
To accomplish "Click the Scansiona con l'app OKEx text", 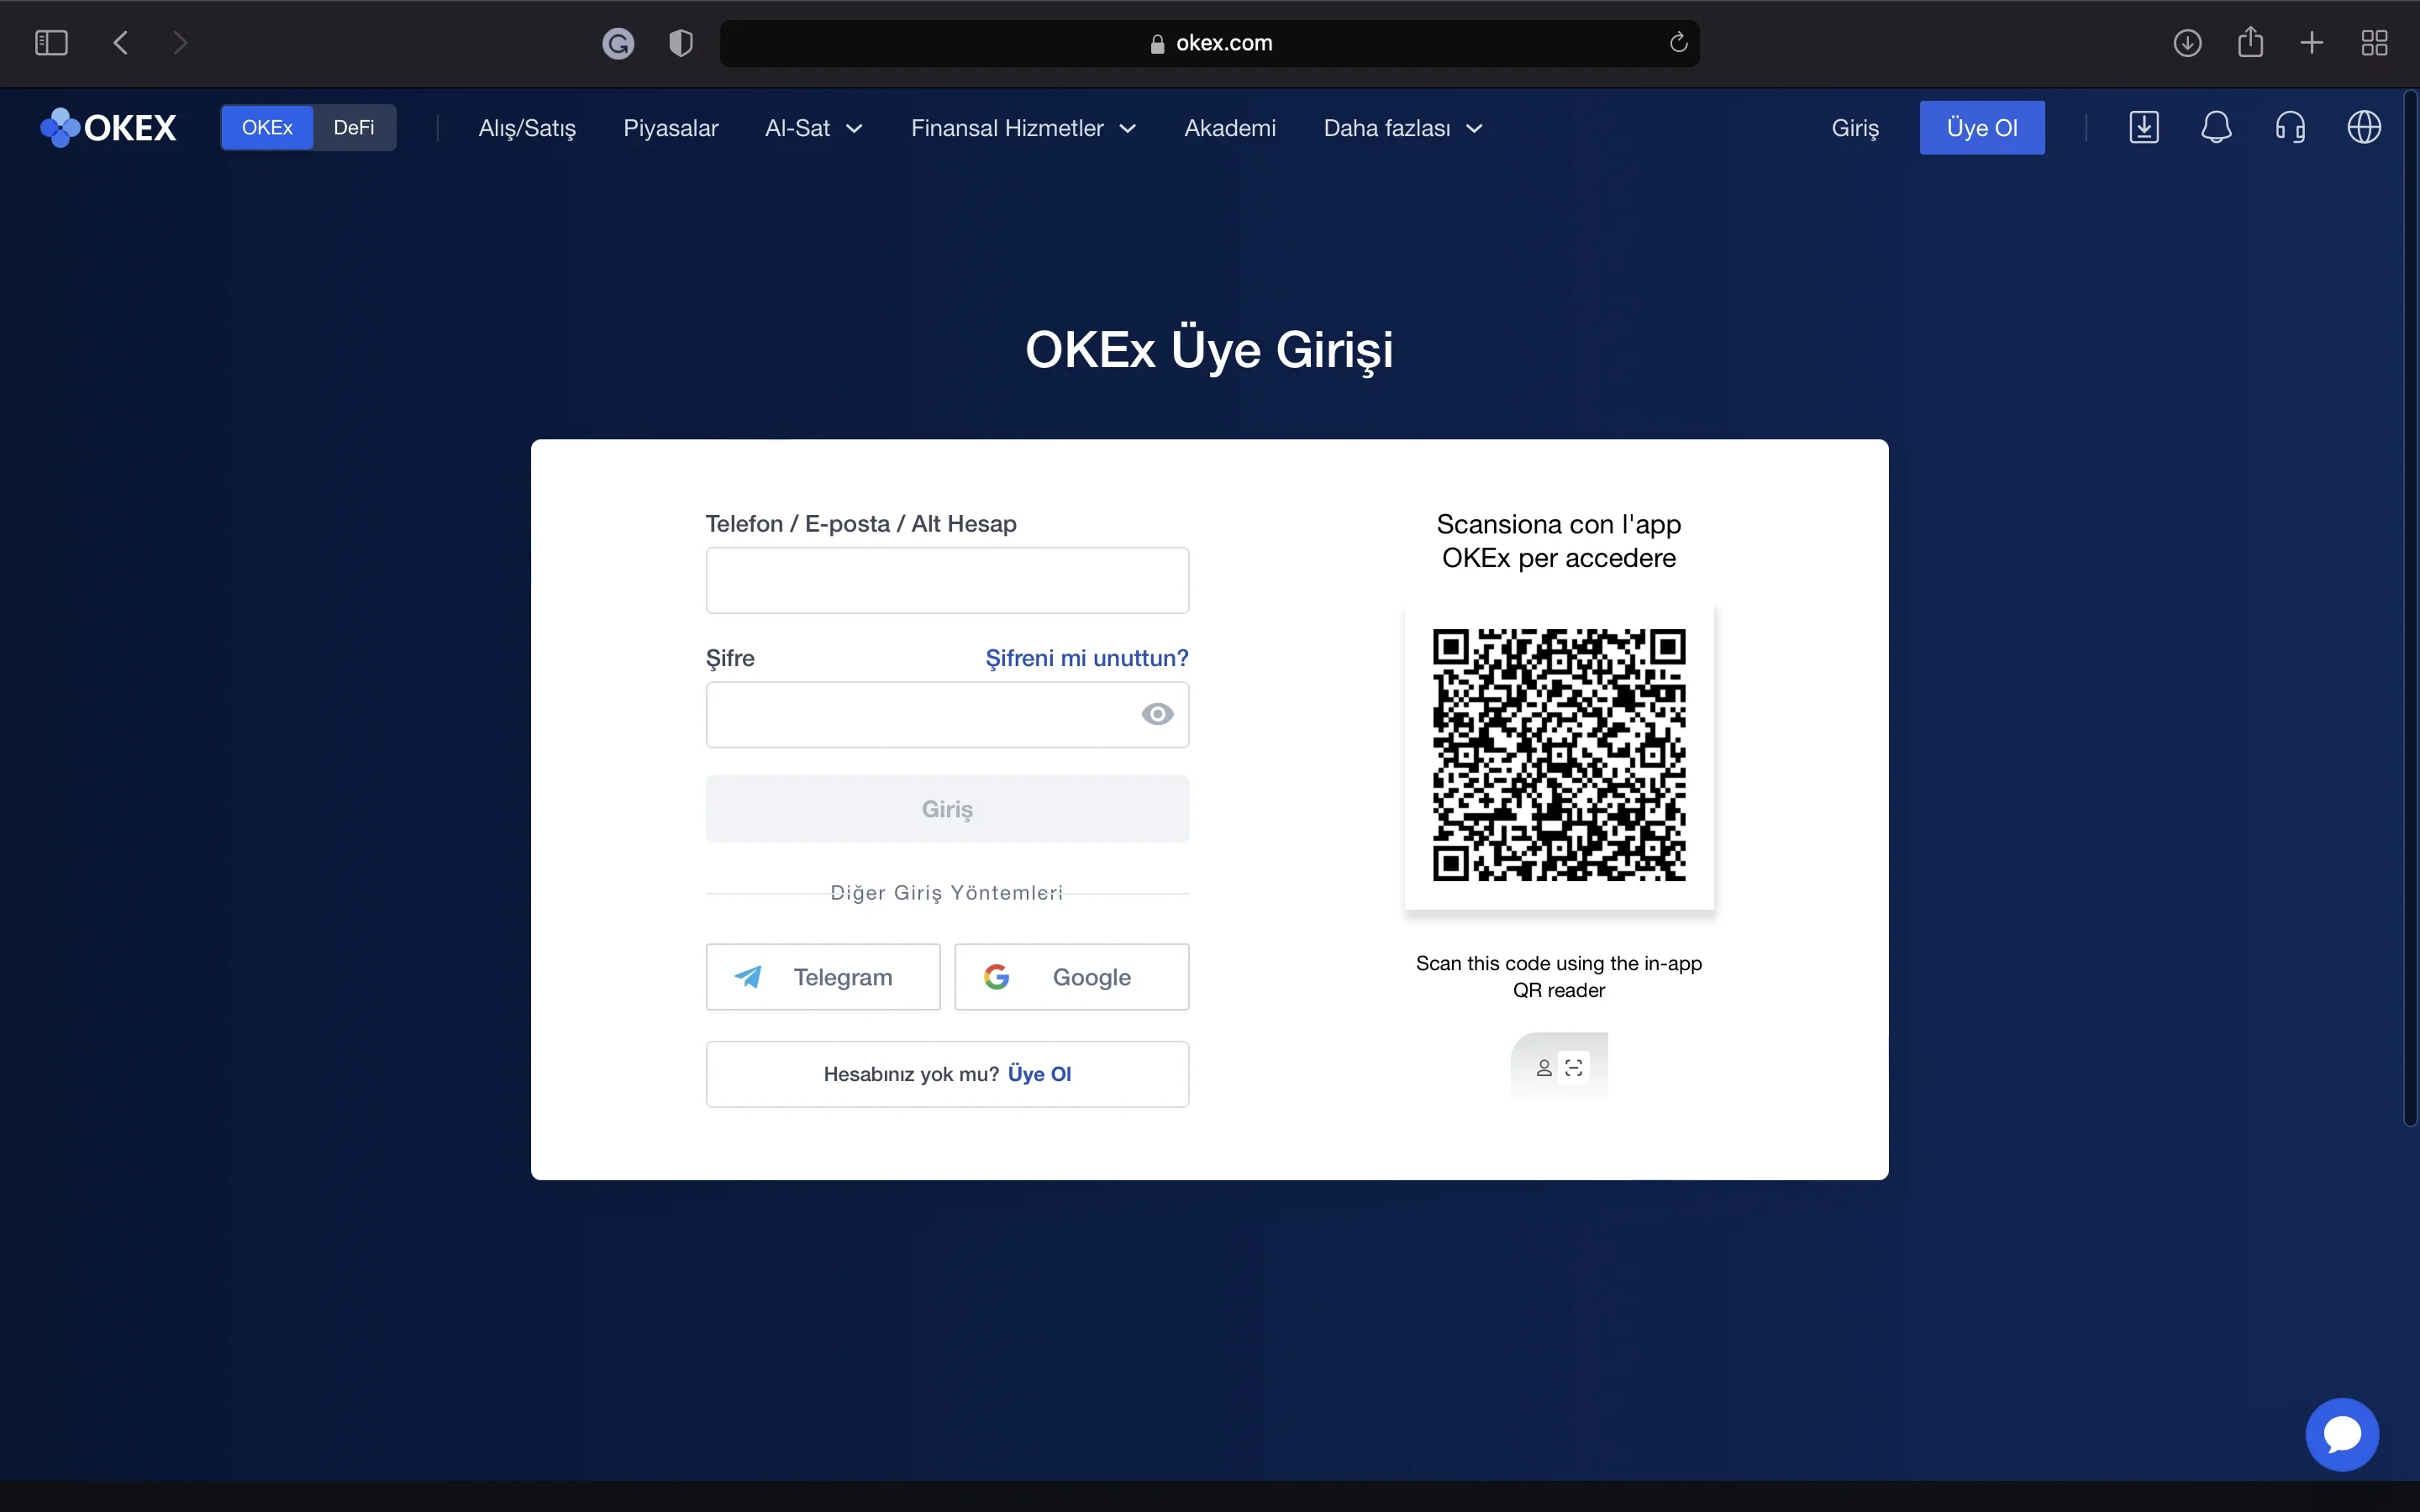I will coord(1559,541).
